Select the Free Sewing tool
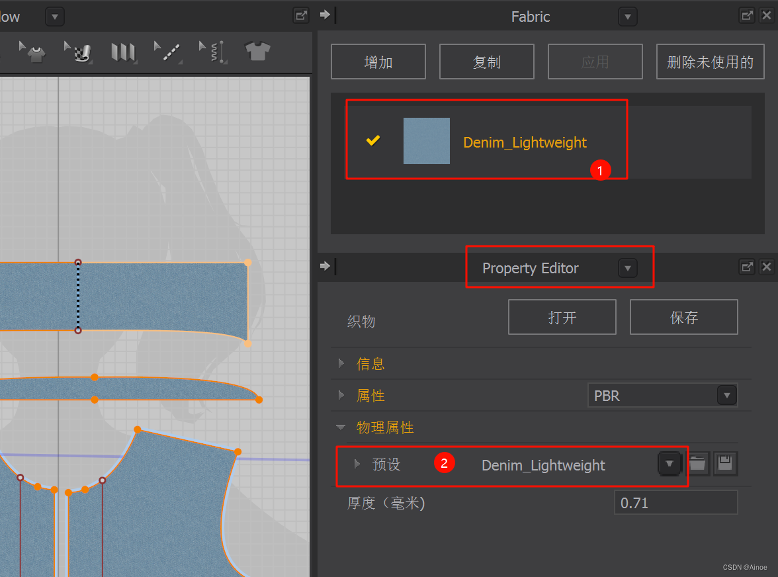Image resolution: width=778 pixels, height=577 pixels. coord(212,52)
